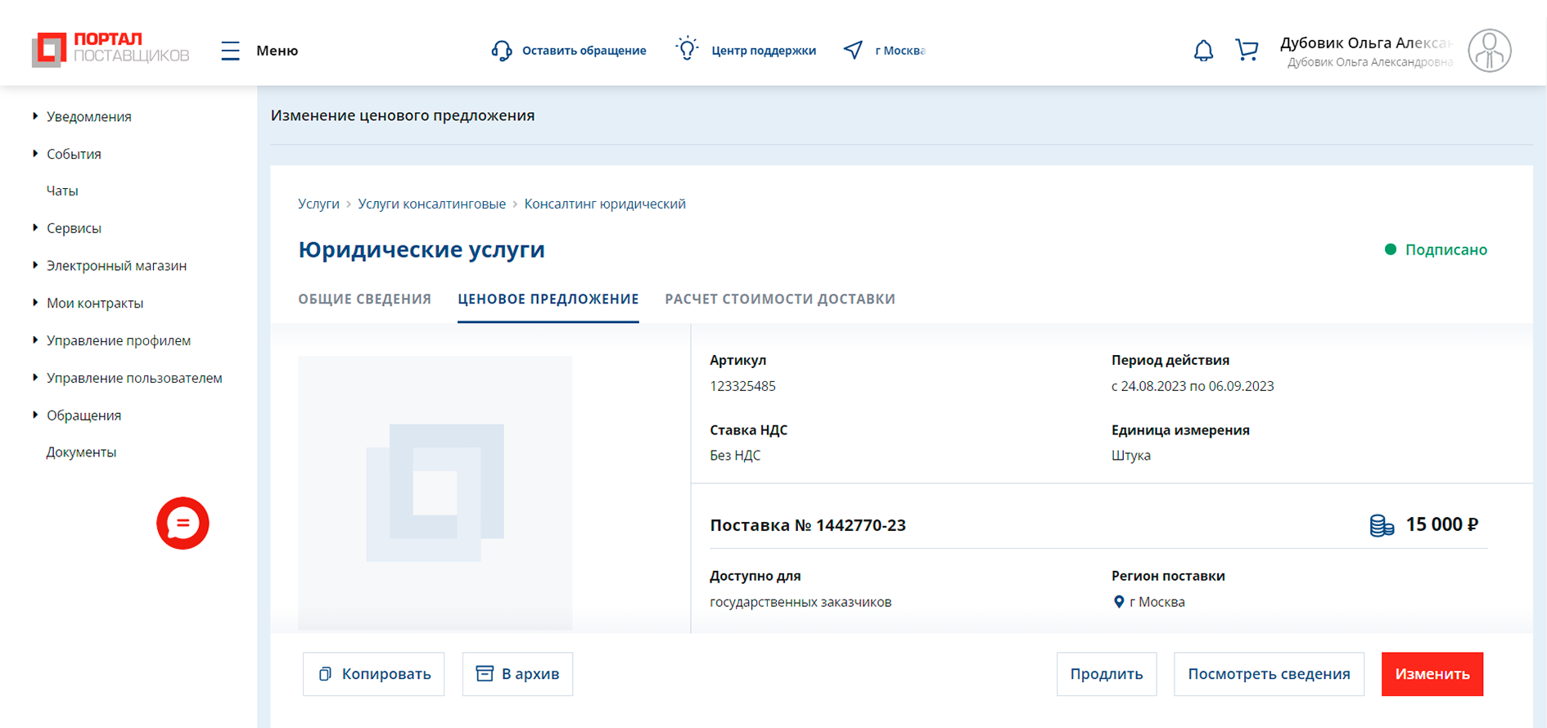Click the coins price icon
This screenshot has height=728, width=1547.
click(x=1382, y=525)
